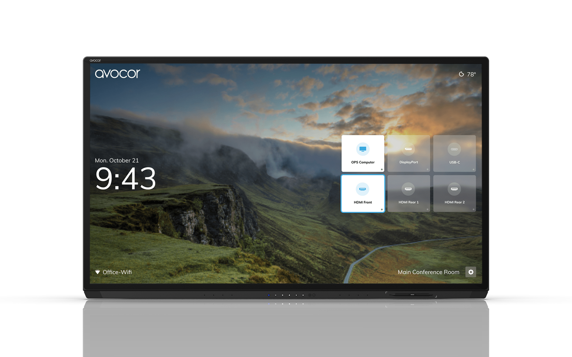Switch to HDMI Rear 1 input
Screen dimensions: 572x357
[x=409, y=193]
